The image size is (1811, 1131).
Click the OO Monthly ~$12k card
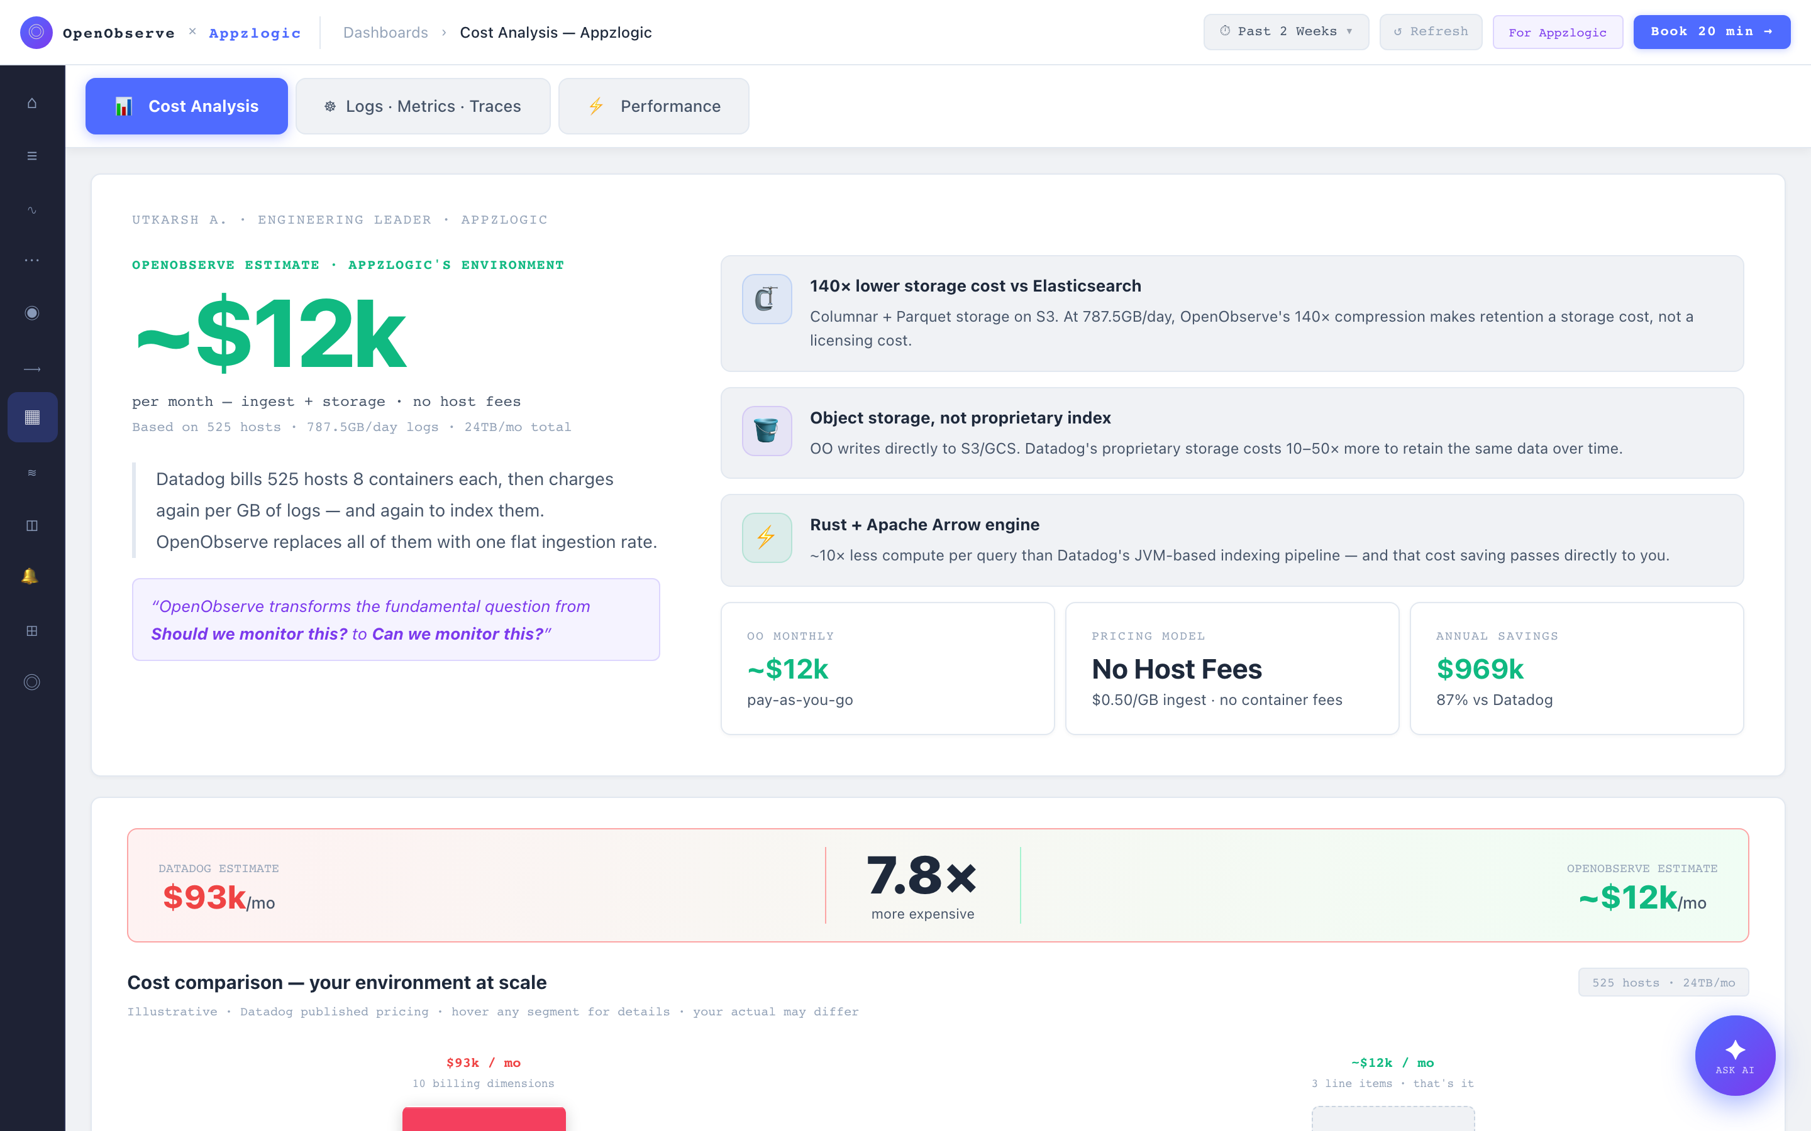[x=887, y=668]
